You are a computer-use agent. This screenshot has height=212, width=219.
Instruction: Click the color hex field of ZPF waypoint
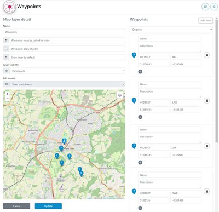[153, 148]
